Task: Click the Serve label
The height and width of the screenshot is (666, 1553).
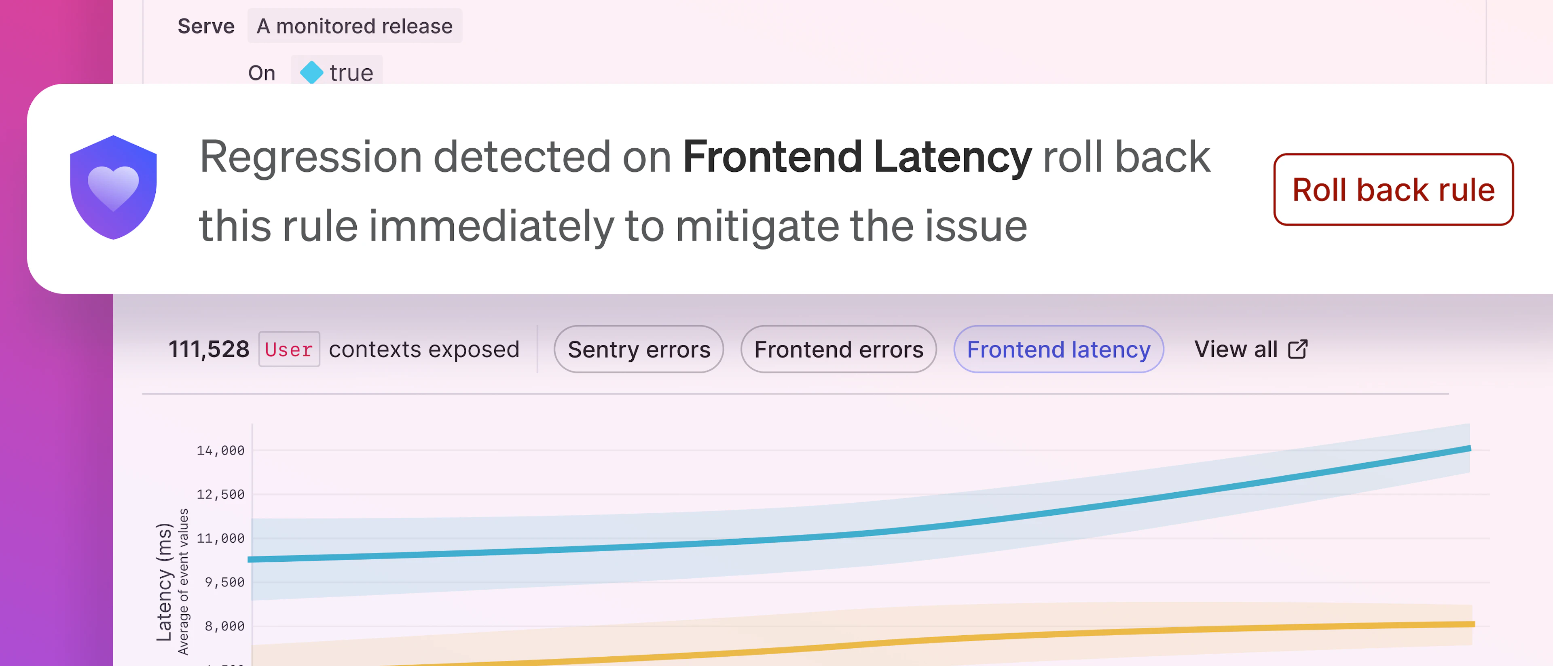Action: click(x=205, y=26)
